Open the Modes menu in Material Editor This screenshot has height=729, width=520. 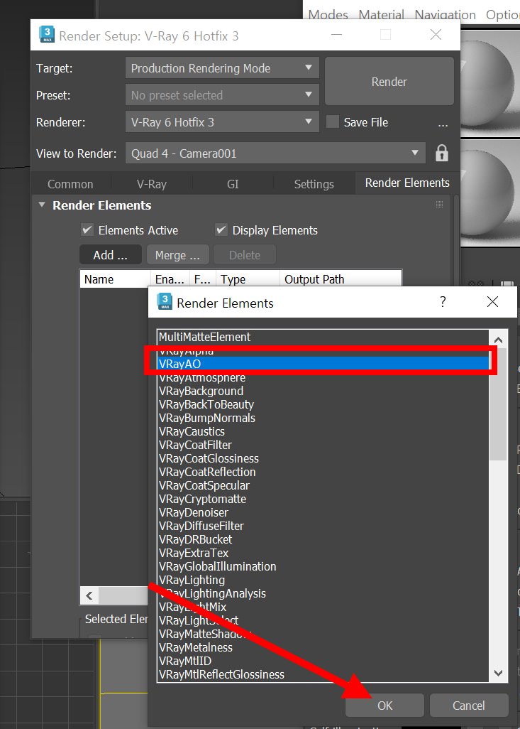[x=328, y=15]
